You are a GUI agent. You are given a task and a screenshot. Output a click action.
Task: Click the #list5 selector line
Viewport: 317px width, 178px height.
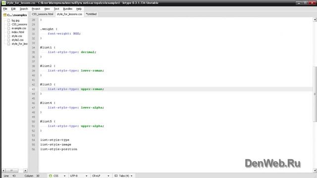click(x=48, y=122)
